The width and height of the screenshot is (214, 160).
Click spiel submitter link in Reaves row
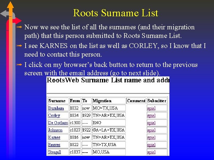point(151,145)
